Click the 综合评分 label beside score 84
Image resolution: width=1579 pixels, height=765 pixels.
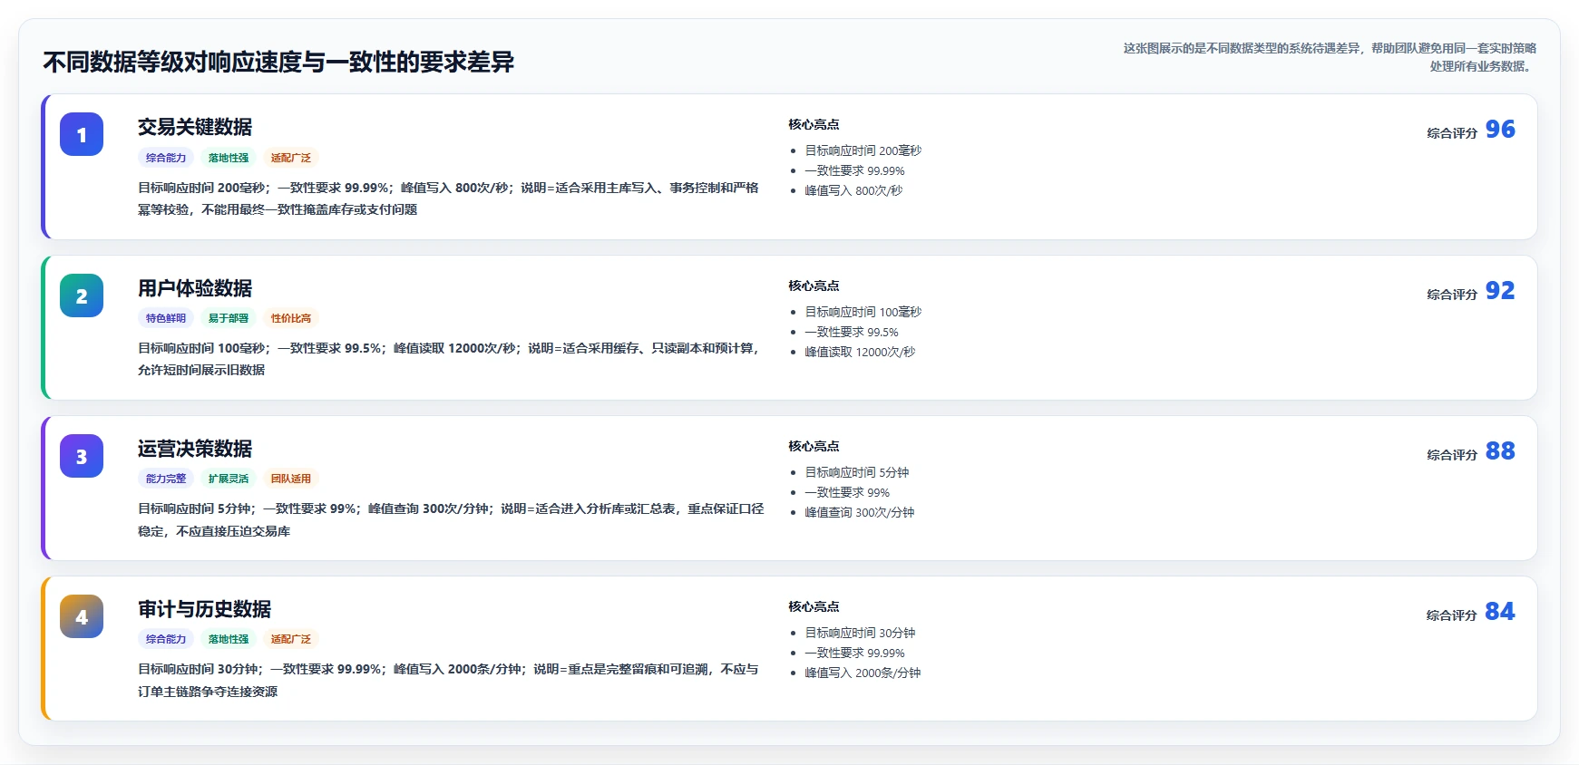click(1452, 615)
